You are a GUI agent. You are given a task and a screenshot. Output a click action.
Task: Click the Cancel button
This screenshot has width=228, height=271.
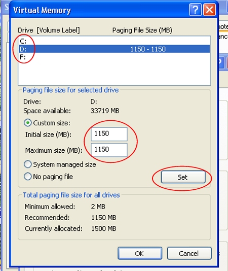189,253
